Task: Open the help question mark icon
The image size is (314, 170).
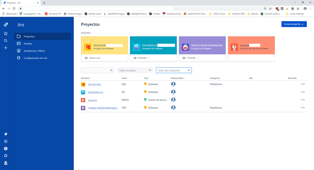Action: [6, 149]
